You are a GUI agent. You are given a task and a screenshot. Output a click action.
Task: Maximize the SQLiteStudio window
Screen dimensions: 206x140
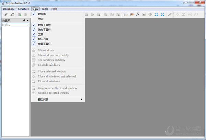point(192,2)
